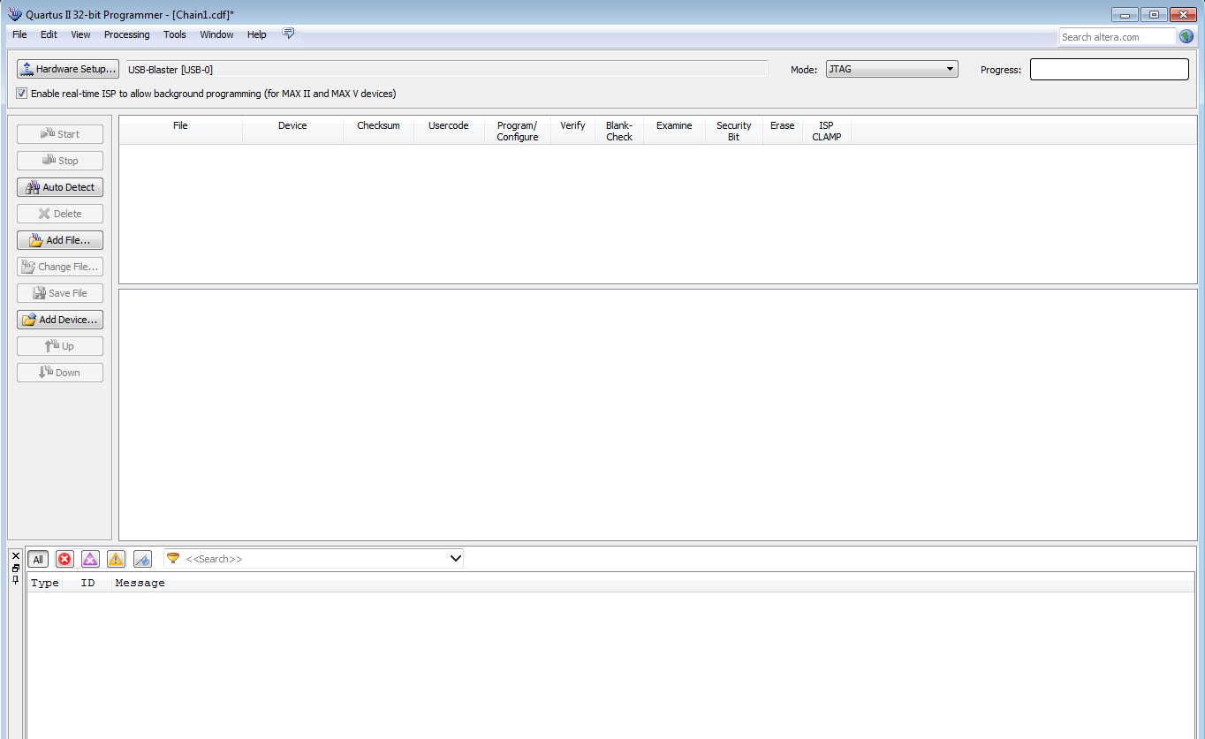Show only error messages in message panel
1205x739 pixels.
[64, 559]
